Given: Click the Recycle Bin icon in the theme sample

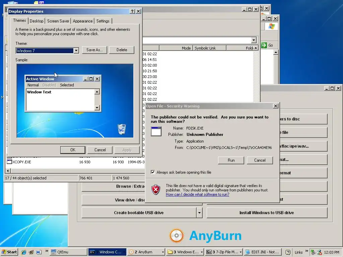Looking at the screenshot, I should 122,129.
